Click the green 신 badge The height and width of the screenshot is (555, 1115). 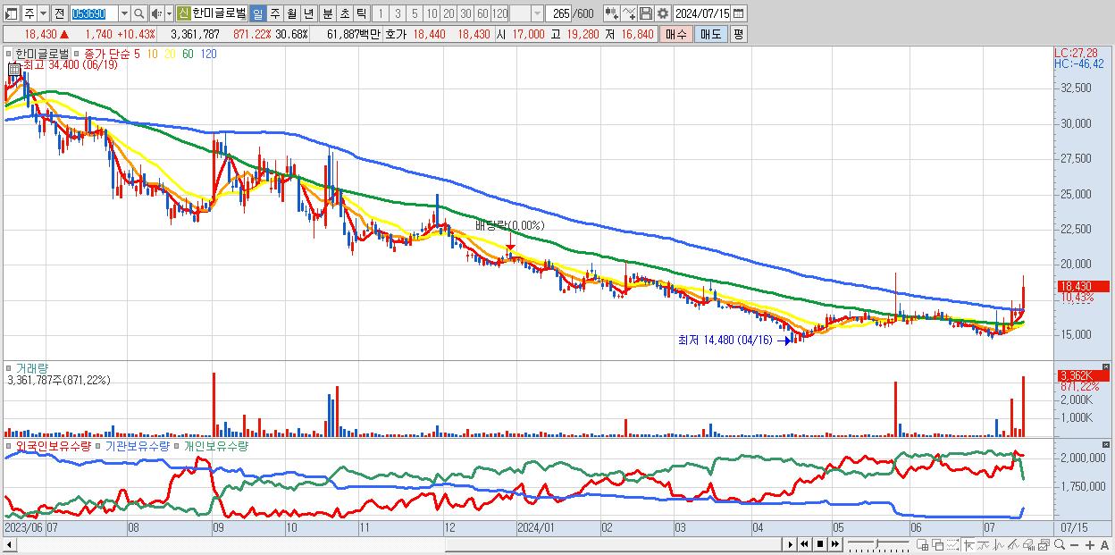(183, 13)
